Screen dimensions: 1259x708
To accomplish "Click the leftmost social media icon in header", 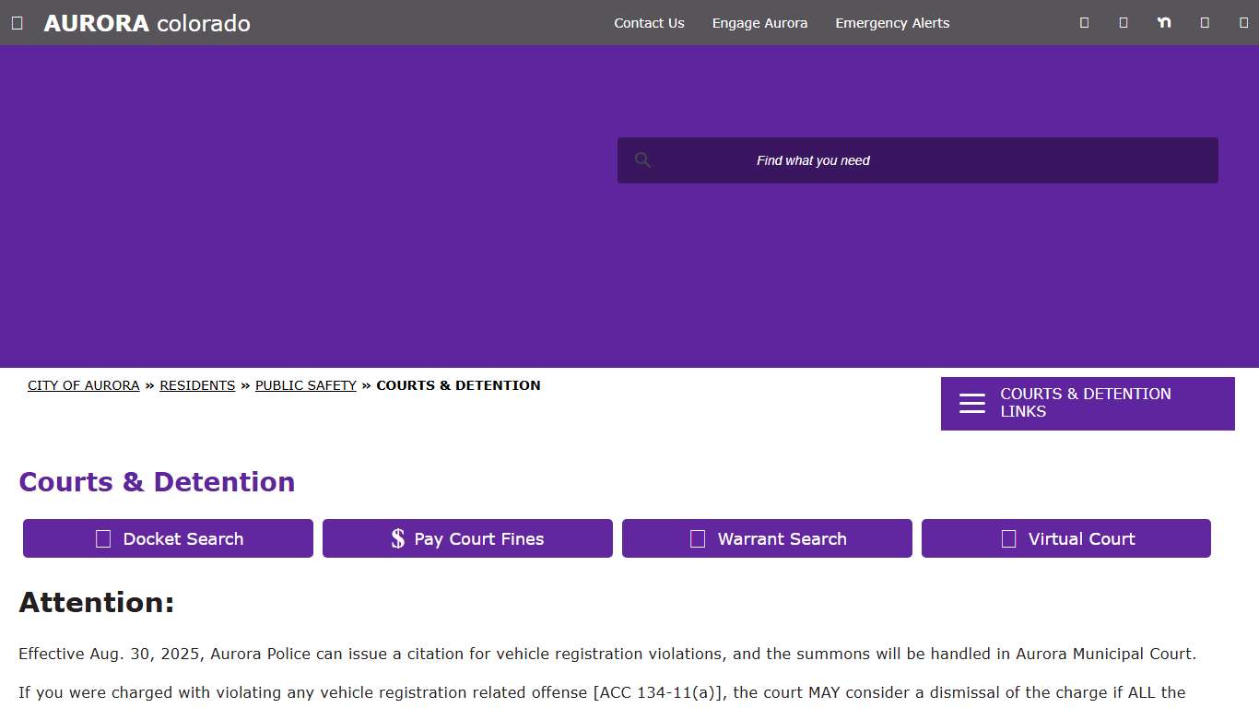I will pos(1084,23).
